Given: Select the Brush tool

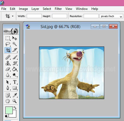Looking at the screenshot, I should (15, 57).
